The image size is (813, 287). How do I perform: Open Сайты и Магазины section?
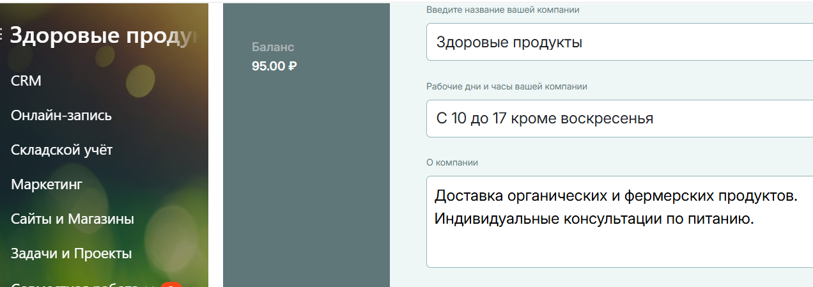[72, 219]
